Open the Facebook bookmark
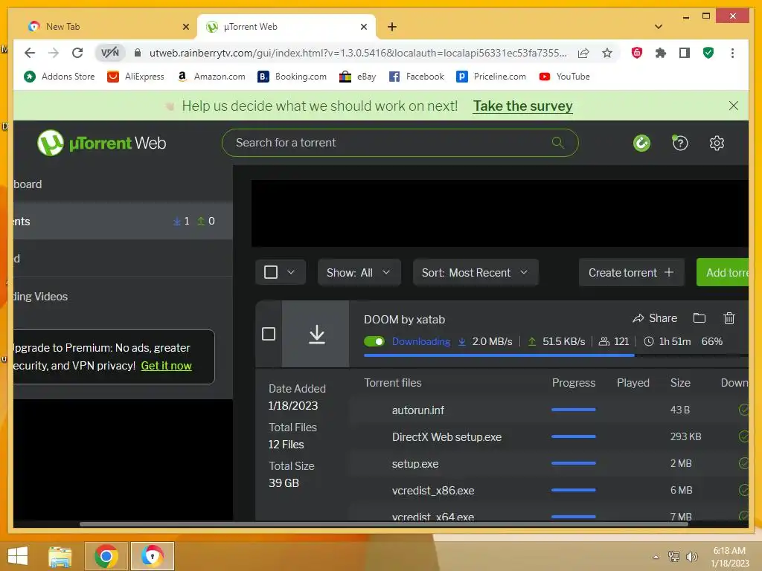 417,77
